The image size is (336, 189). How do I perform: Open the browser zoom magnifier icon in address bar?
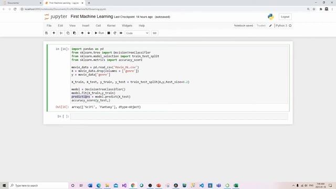(x=308, y=9)
